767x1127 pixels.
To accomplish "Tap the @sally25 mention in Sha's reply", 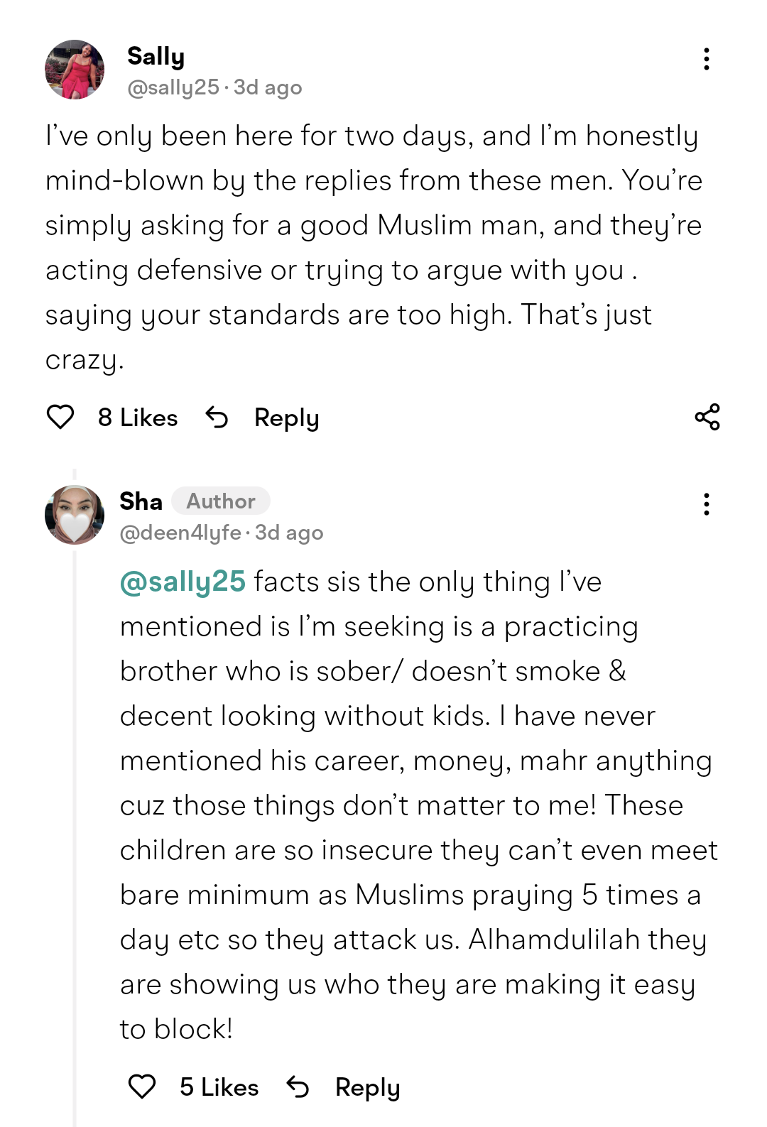I will tap(183, 582).
